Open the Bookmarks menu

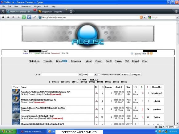tap(26, 6)
